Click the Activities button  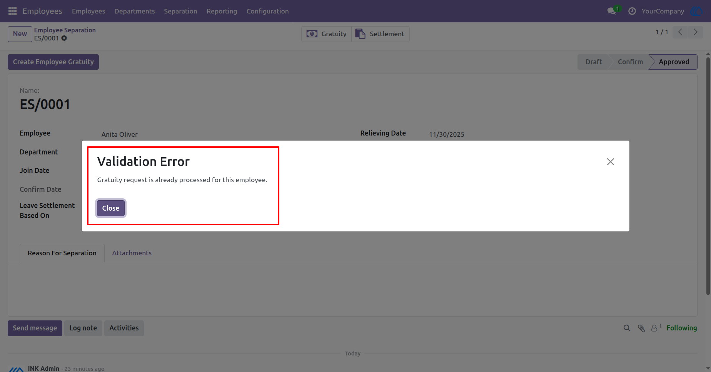pos(124,328)
